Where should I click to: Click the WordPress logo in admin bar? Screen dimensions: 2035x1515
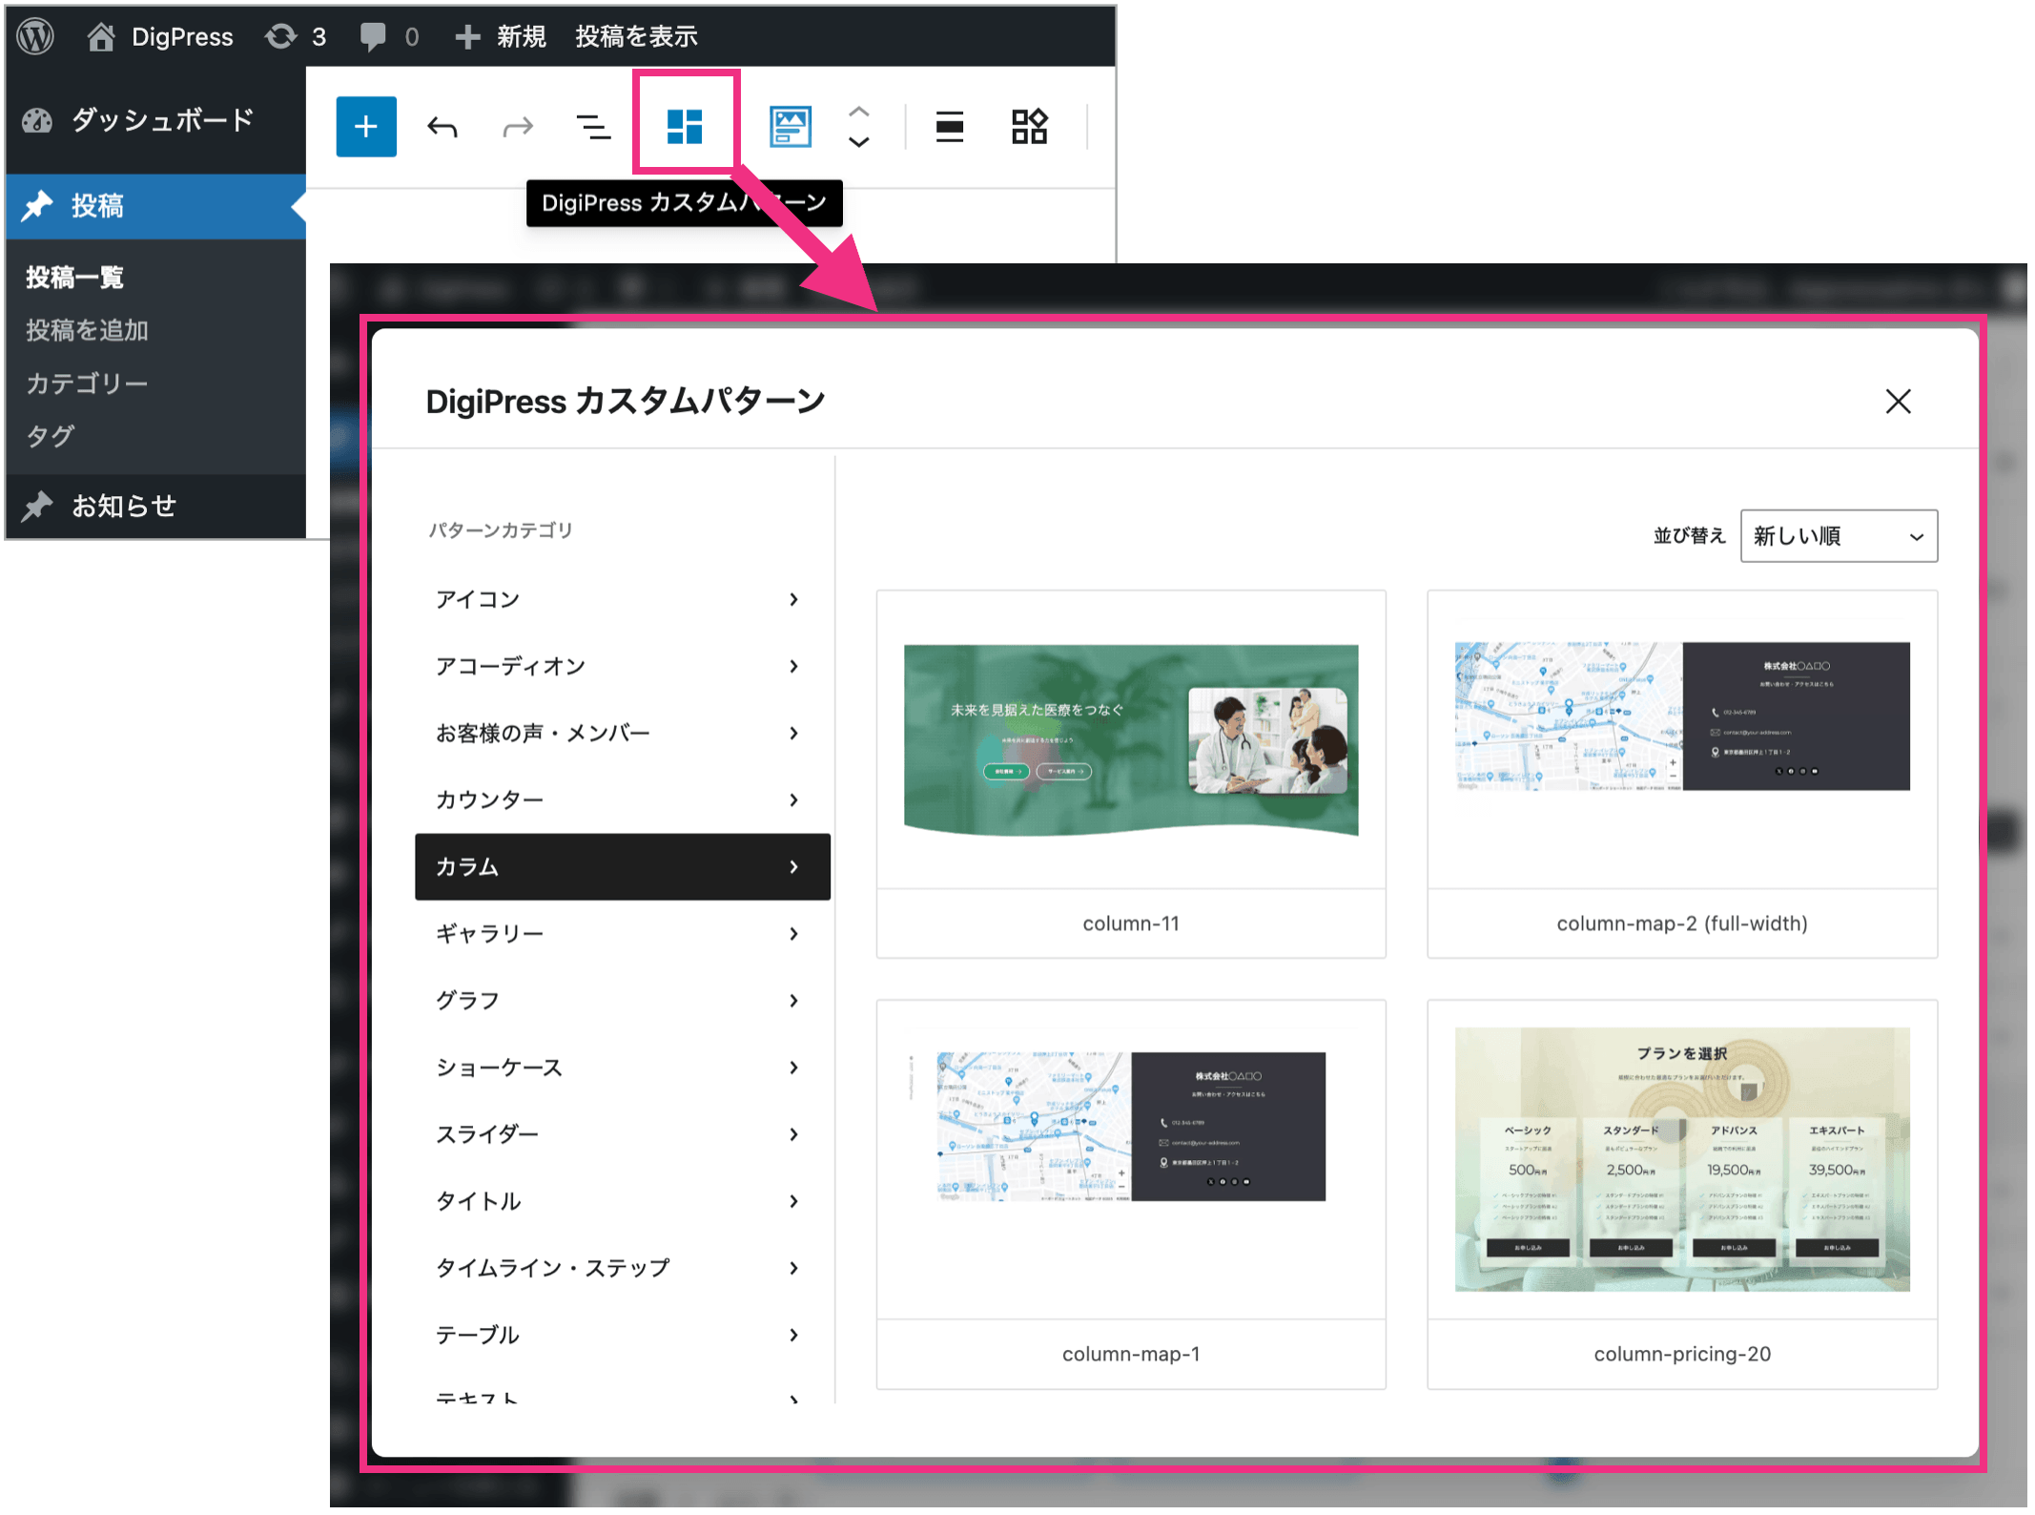click(x=36, y=36)
